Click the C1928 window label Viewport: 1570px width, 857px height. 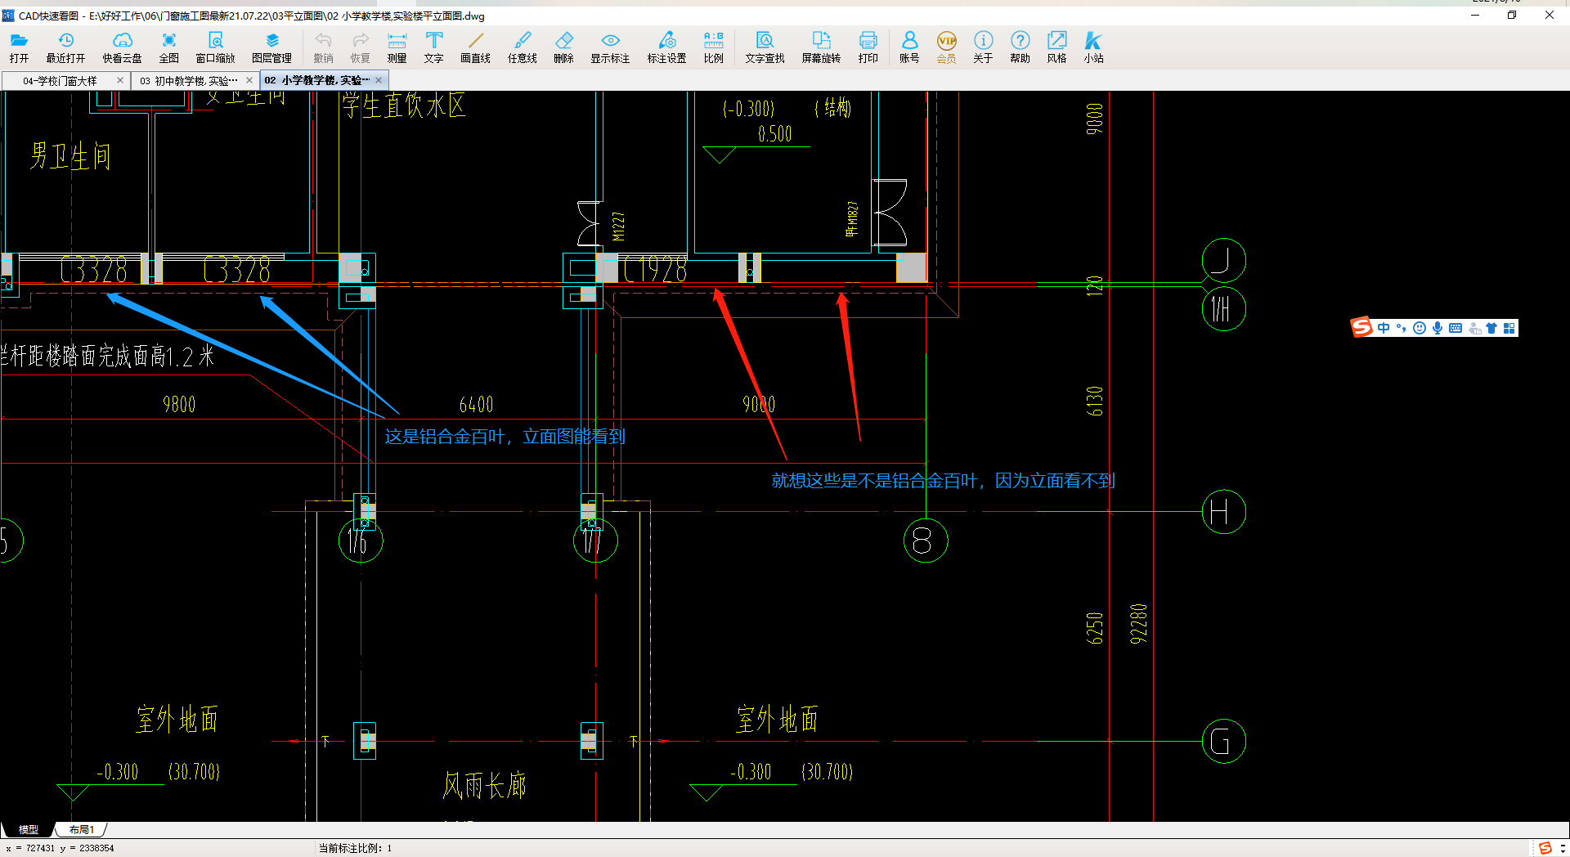click(655, 269)
